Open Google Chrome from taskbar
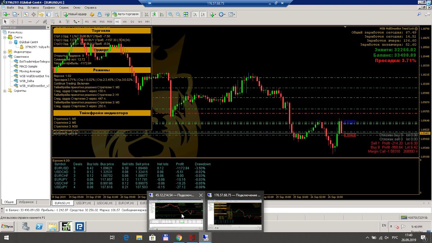Screen dimensions: 432x243 (x=179, y=238)
